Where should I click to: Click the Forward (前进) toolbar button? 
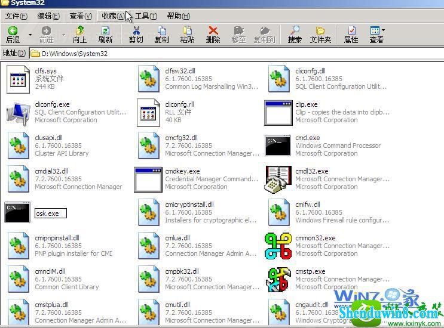(46, 35)
